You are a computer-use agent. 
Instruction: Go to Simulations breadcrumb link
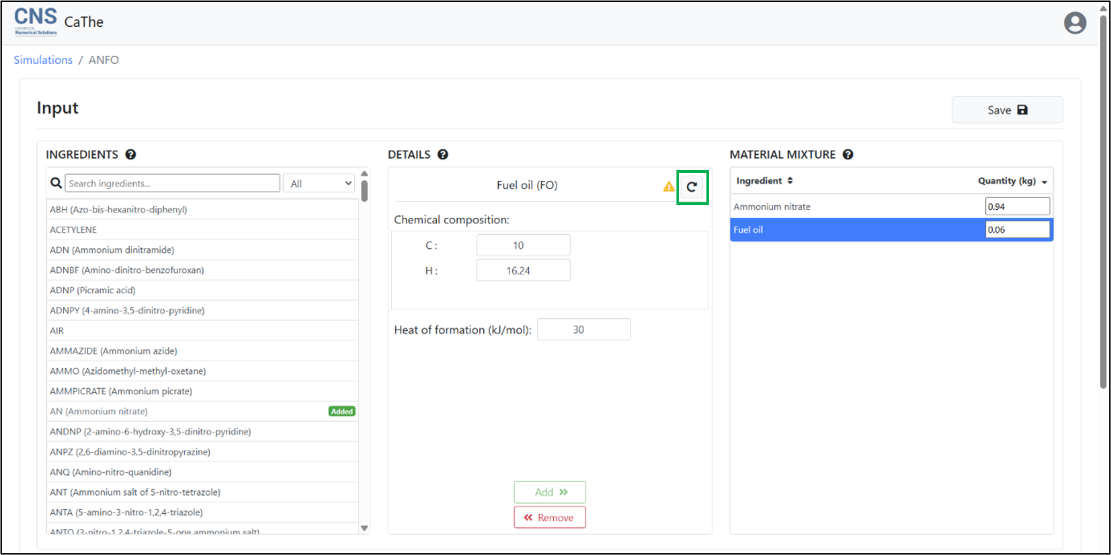(x=43, y=60)
